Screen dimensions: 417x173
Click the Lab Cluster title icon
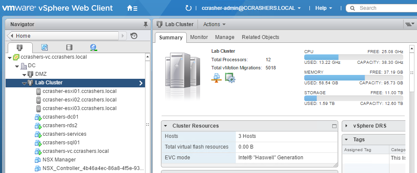pos(159,24)
